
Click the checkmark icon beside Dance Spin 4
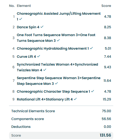click(42, 27)
